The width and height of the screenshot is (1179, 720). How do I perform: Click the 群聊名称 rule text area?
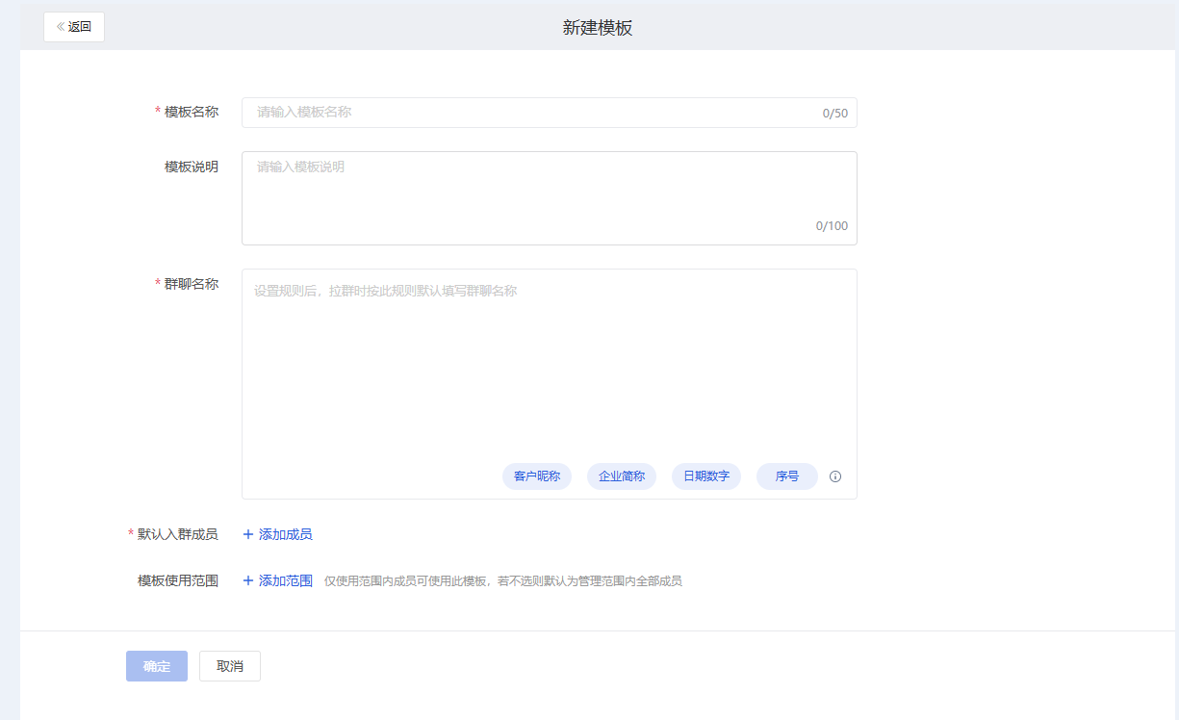549,384
